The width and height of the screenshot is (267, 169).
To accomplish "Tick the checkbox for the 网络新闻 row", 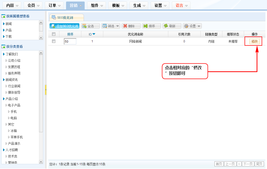I will point(54,41).
